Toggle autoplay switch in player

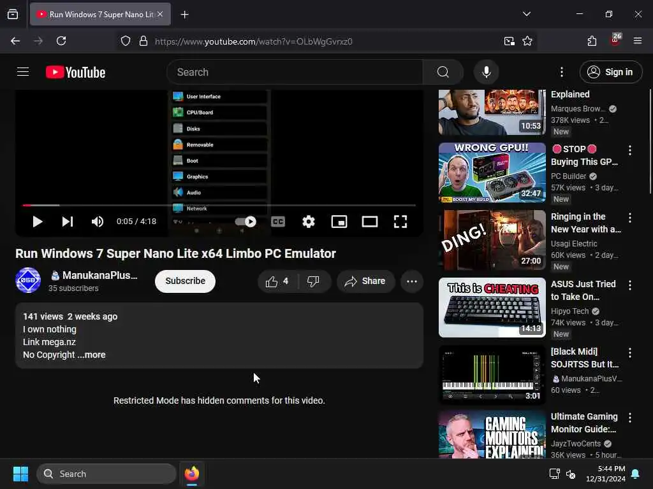point(246,222)
